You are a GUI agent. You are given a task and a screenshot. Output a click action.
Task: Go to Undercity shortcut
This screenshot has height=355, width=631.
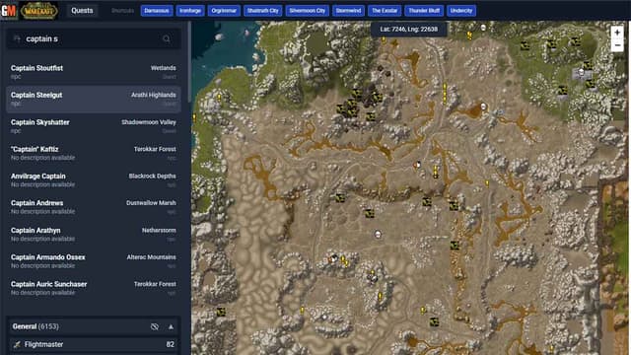(461, 11)
